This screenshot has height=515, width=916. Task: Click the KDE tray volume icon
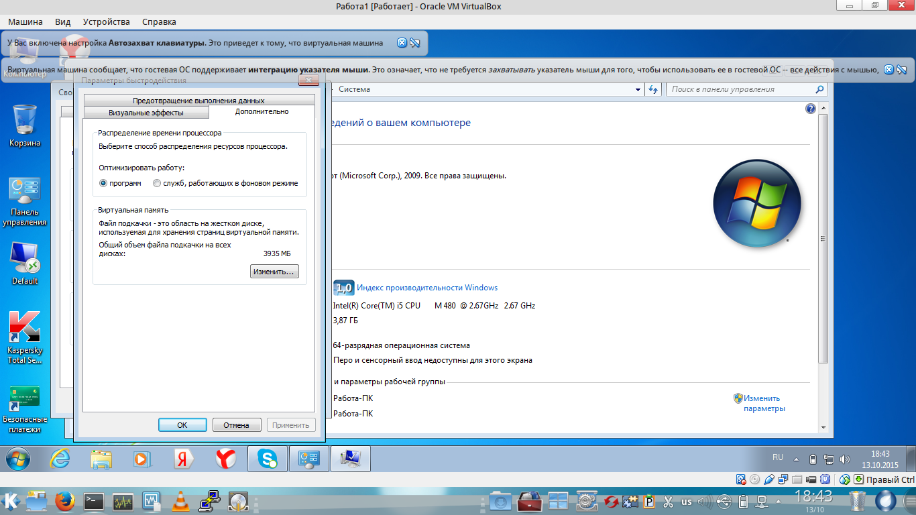pyautogui.click(x=705, y=502)
